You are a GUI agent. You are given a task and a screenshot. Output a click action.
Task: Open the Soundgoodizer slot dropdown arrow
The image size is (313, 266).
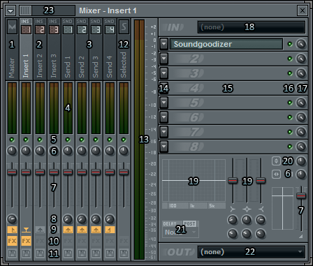pos(164,44)
